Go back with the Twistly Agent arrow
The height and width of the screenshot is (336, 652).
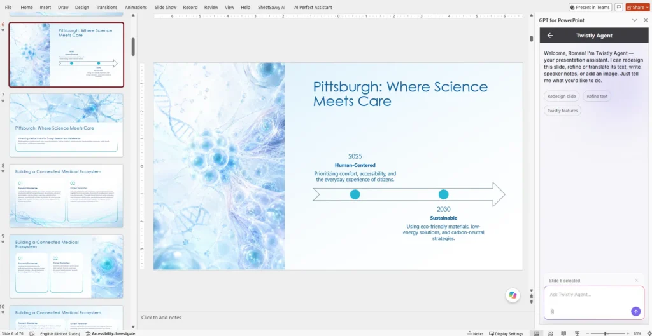click(x=550, y=36)
